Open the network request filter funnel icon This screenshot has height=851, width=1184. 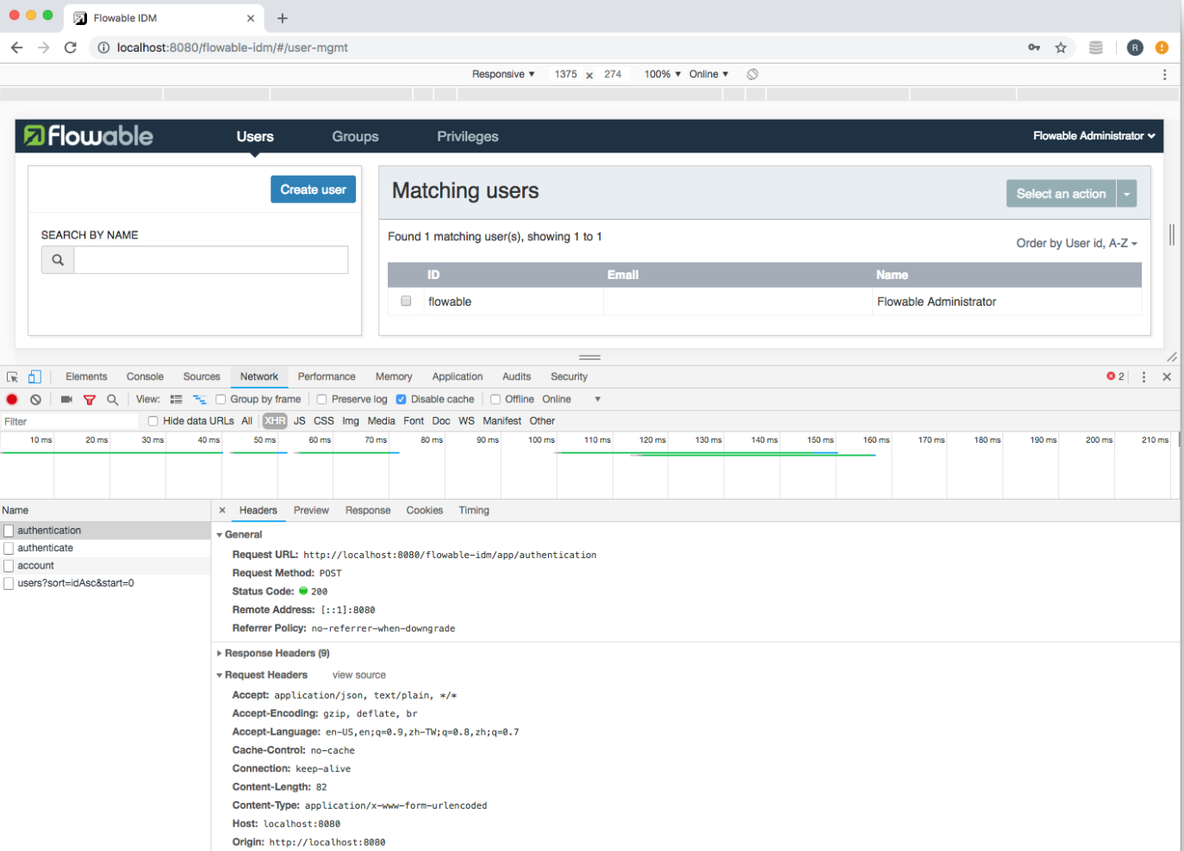tap(90, 399)
